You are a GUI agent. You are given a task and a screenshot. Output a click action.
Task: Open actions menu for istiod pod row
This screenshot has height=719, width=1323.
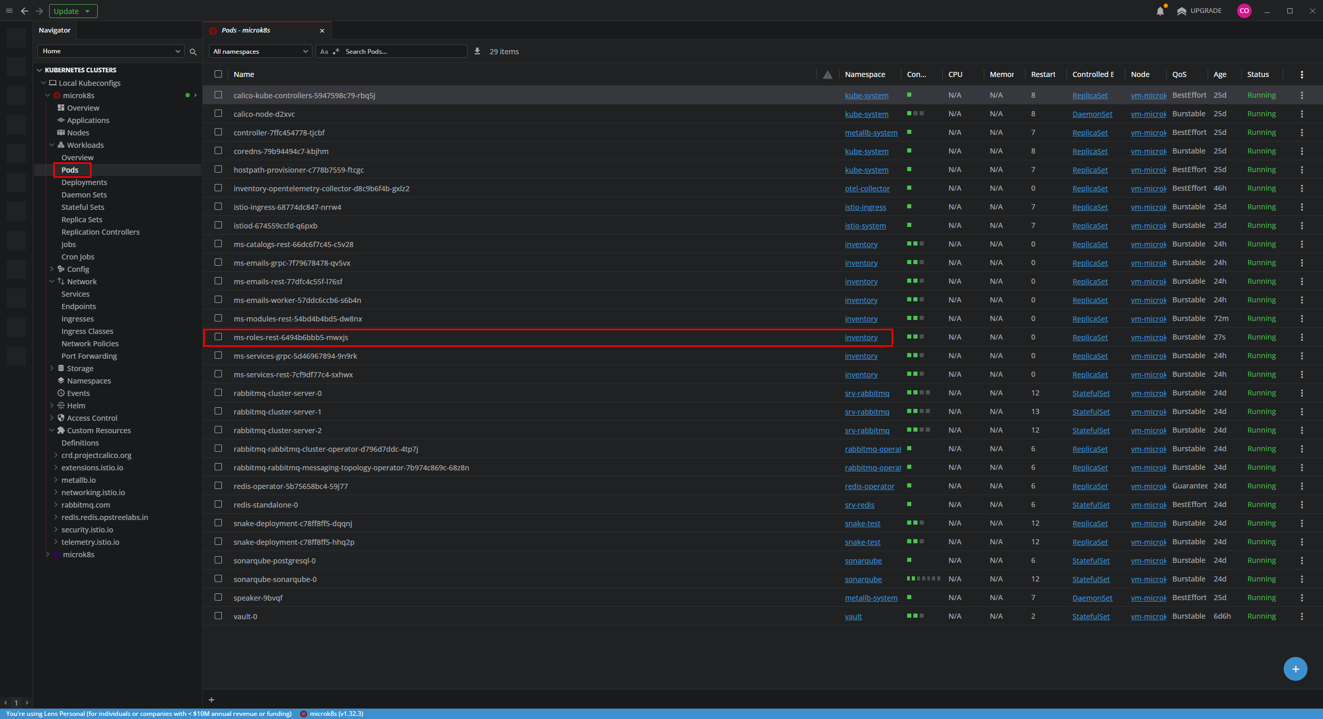(x=1302, y=225)
